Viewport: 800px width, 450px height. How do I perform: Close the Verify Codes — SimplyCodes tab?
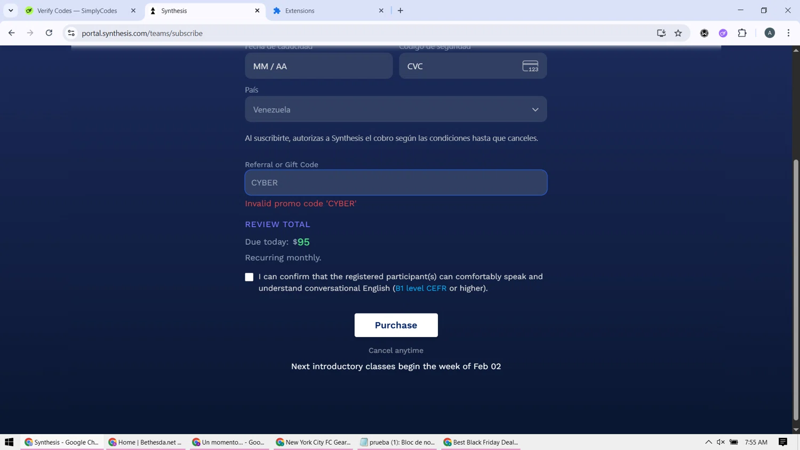(133, 11)
